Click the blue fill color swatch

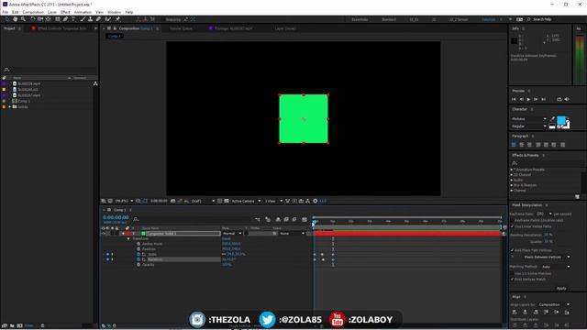click(561, 120)
